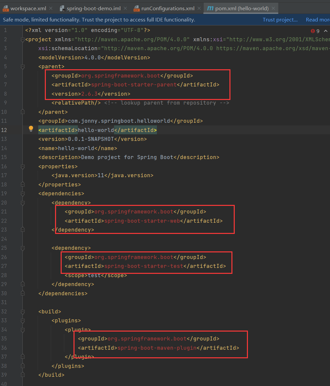
Task: Click line number 12 in gutter
Action: point(4,130)
